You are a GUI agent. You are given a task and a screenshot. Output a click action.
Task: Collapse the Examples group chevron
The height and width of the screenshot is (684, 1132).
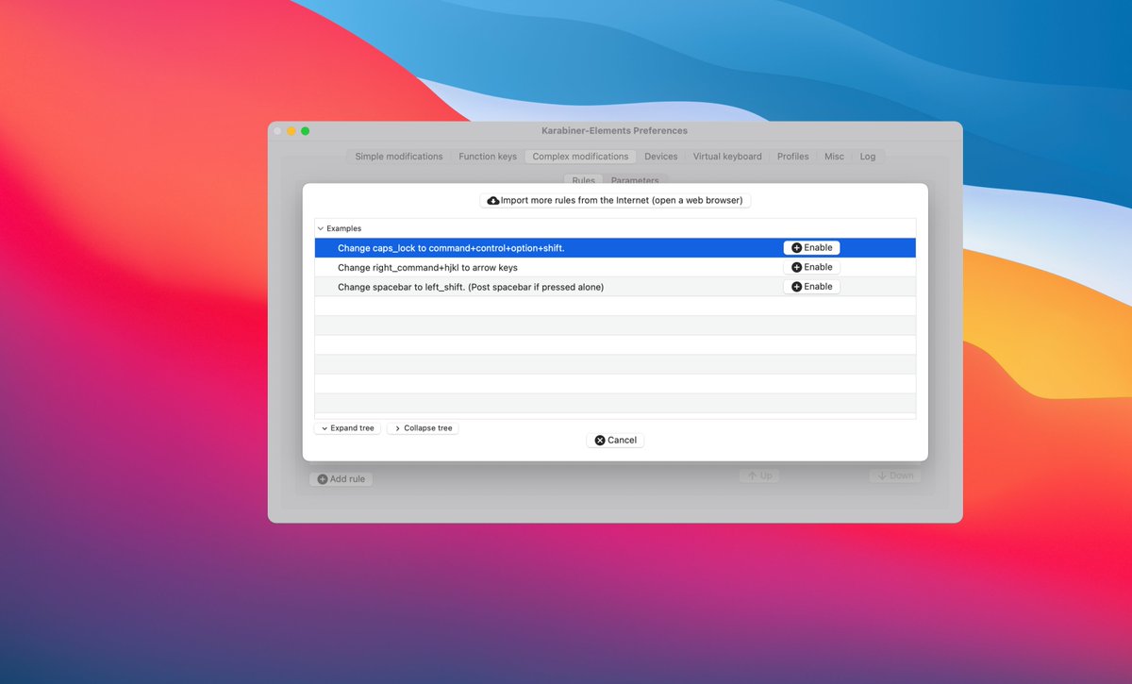321,228
